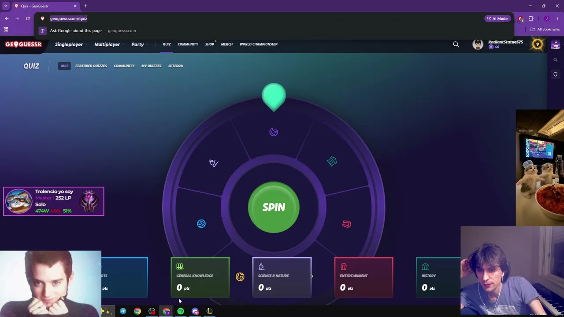Screen dimensions: 564x317
Task: Switch to the Community quiz sub-tab
Action: point(124,66)
